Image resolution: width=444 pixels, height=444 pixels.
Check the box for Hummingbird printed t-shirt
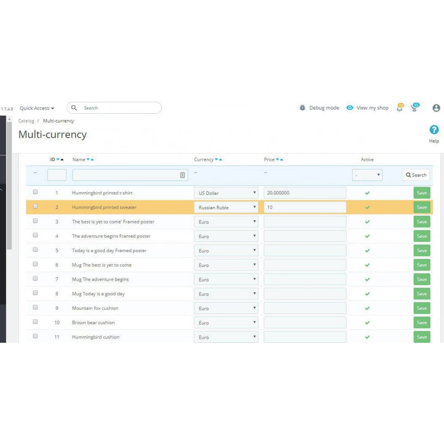35,192
